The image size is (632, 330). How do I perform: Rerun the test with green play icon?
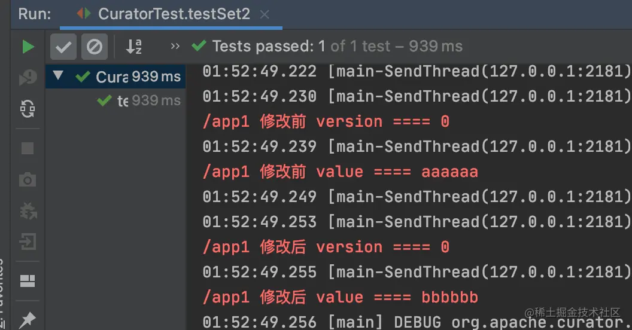pos(28,47)
